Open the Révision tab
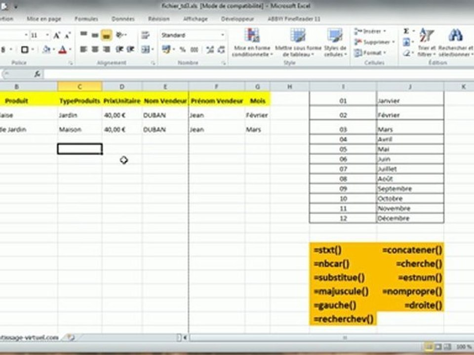474x355 pixels. pos(158,19)
